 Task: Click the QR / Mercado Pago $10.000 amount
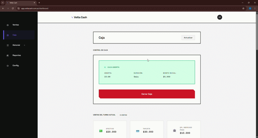pyautogui.click(x=185, y=133)
